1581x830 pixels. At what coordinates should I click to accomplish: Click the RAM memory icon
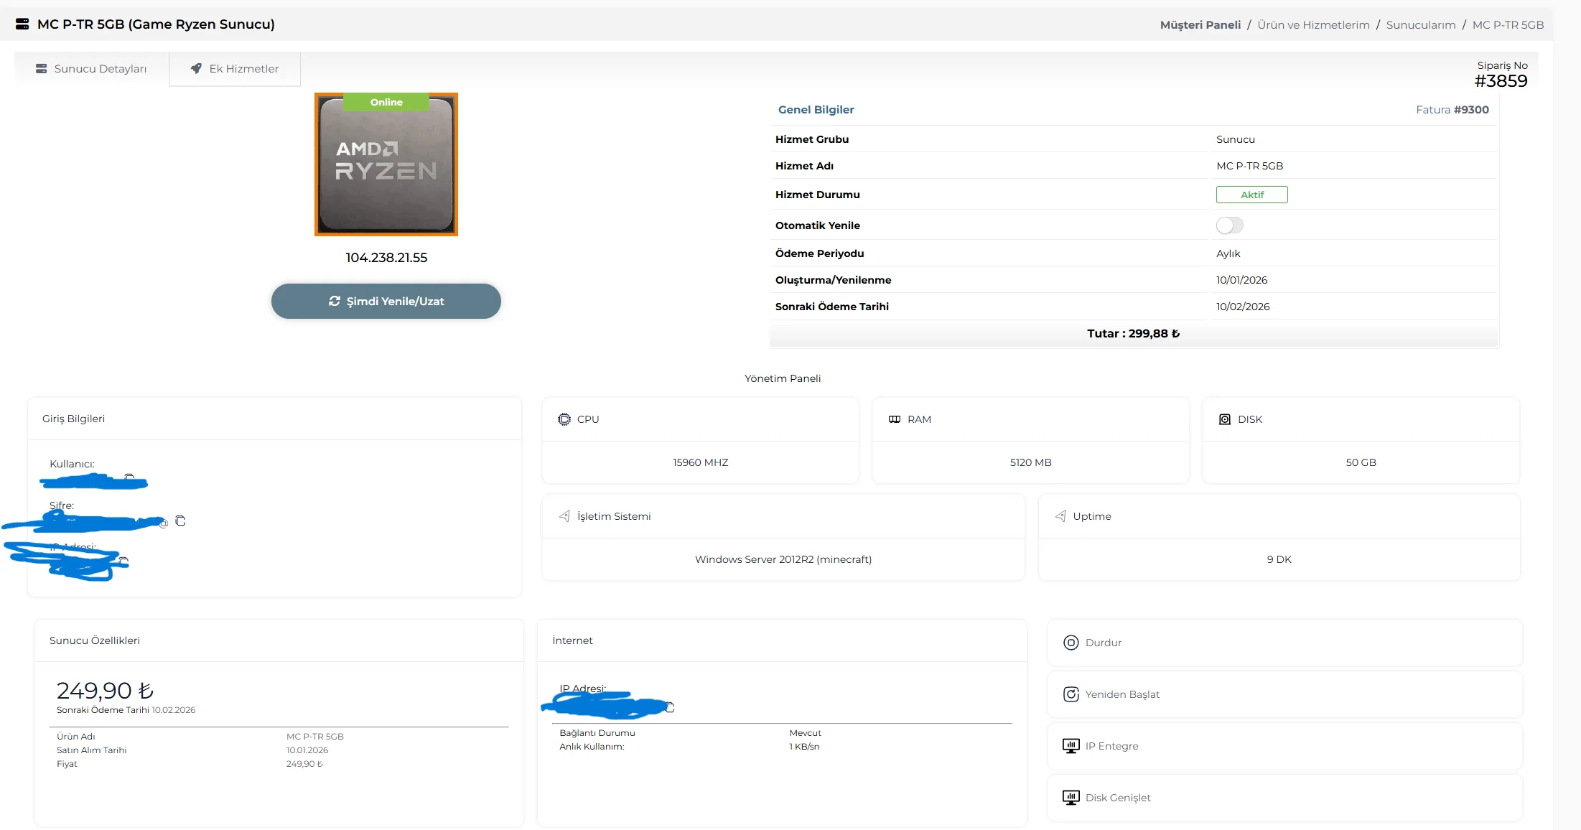point(895,419)
